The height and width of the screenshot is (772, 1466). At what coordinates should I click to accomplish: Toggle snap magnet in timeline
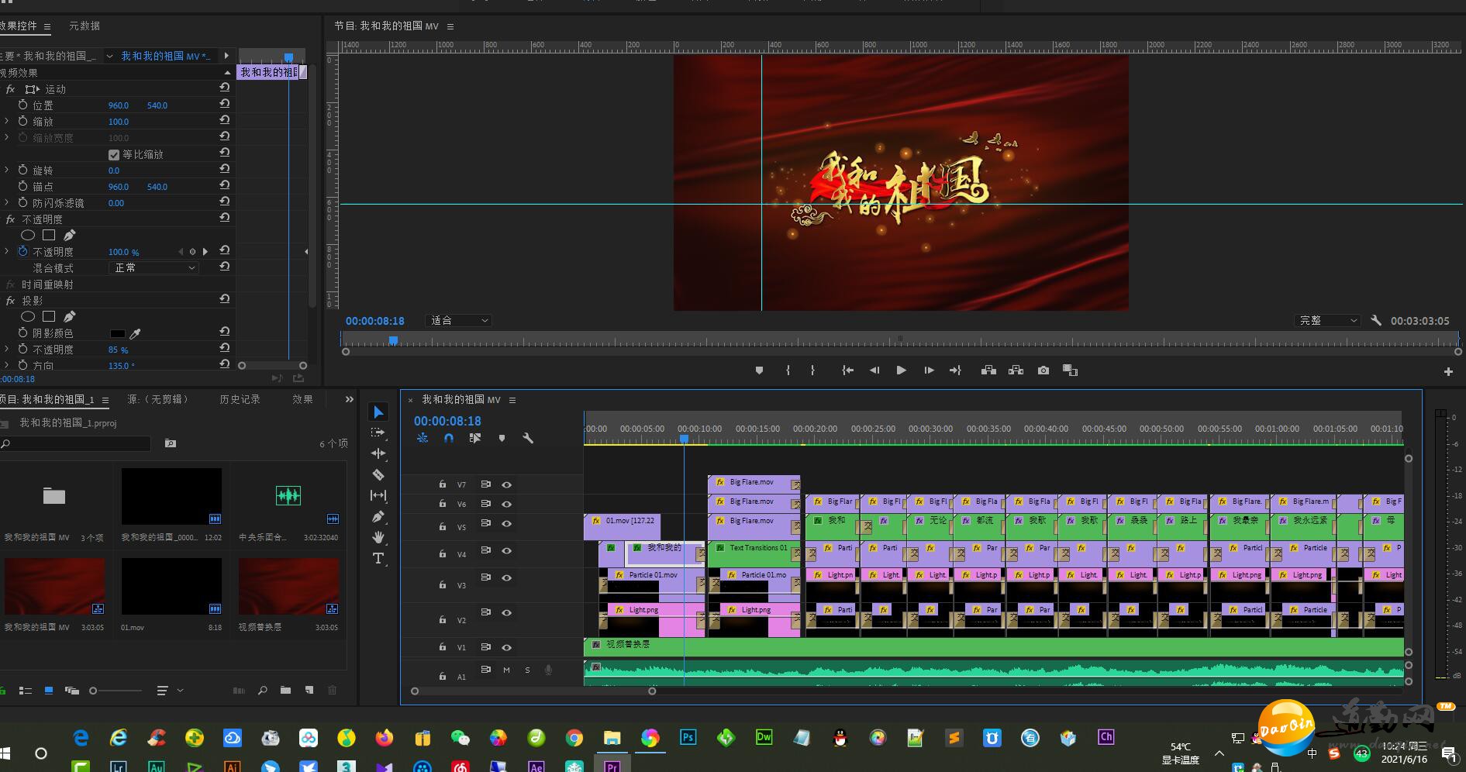(x=449, y=438)
